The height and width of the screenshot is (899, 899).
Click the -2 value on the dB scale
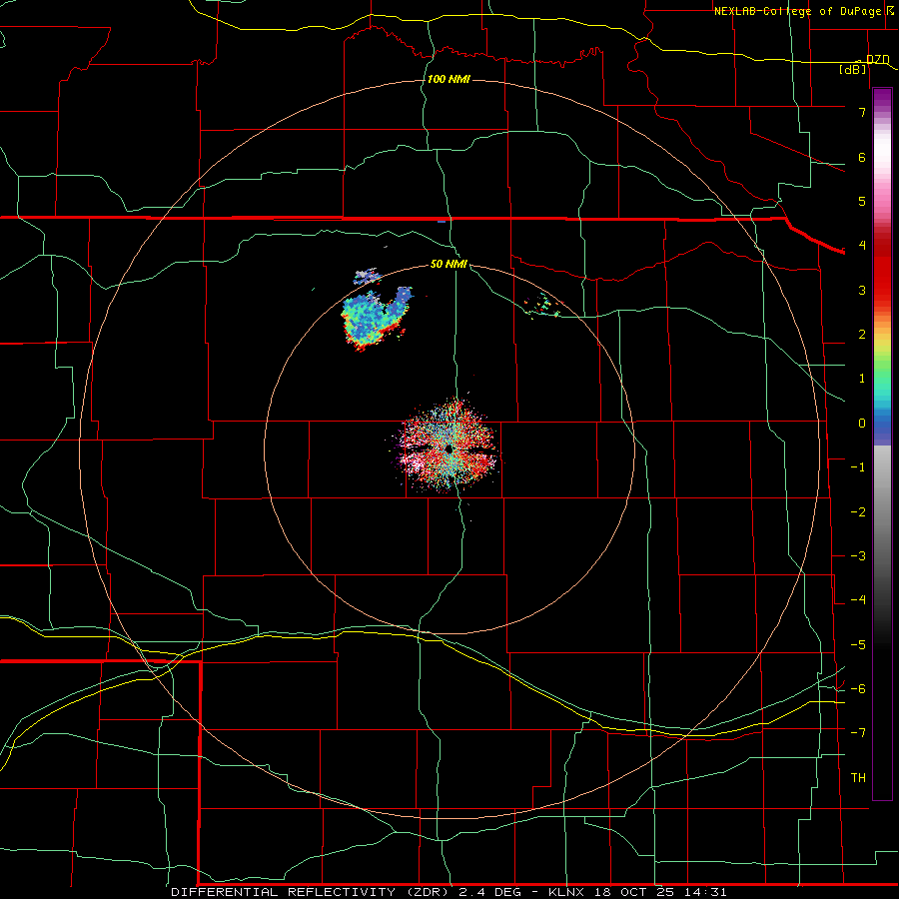coord(858,512)
